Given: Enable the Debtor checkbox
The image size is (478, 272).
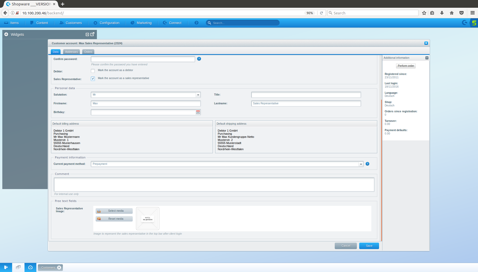Looking at the screenshot, I should 93,71.
